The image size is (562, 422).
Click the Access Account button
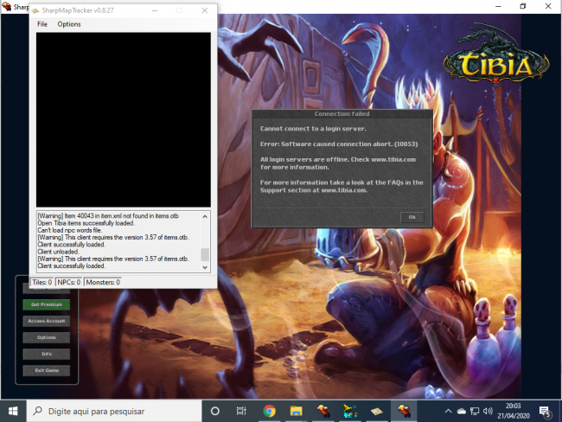tap(46, 321)
